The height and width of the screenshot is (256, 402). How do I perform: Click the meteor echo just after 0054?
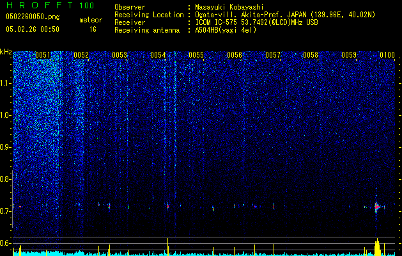coord(168,205)
